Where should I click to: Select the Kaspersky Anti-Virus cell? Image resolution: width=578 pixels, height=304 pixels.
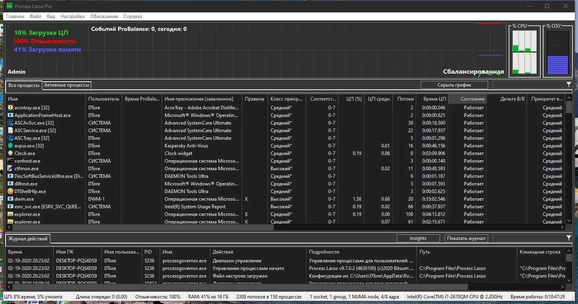click(x=186, y=146)
